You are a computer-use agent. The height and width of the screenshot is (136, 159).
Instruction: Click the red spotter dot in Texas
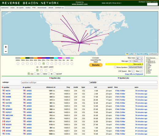point(78,51)
